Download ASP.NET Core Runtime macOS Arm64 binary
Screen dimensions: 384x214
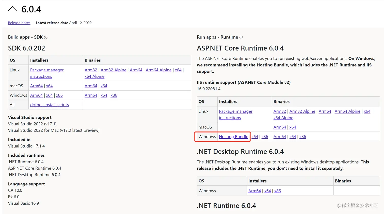tap(280, 127)
